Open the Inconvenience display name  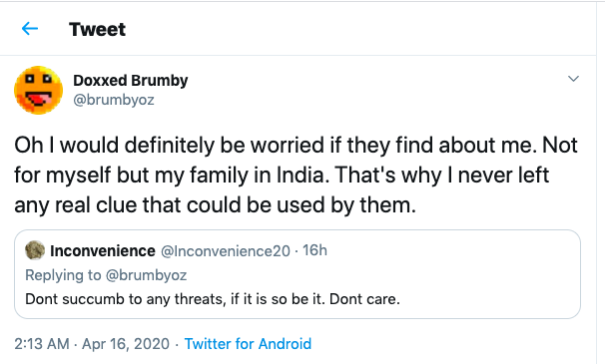coord(103,251)
